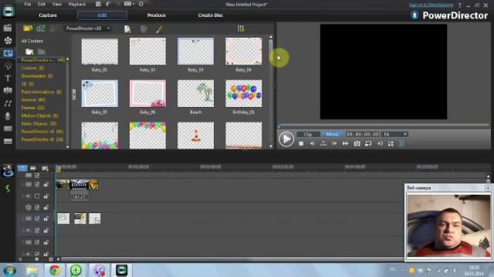Click the green S-shaped tool icon
This screenshot has width=494, height=277.
tap(8, 189)
